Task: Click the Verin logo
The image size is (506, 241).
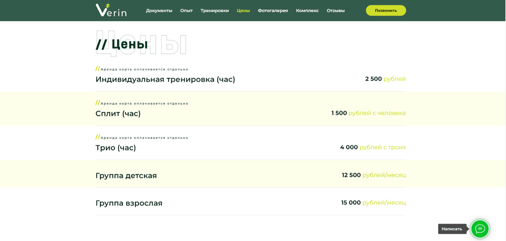Action: [x=111, y=10]
